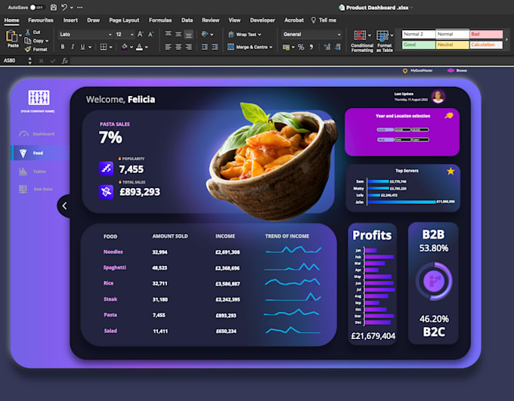Screen dimensions: 514x401
Task: Decrease decimal places
Action: point(338,47)
